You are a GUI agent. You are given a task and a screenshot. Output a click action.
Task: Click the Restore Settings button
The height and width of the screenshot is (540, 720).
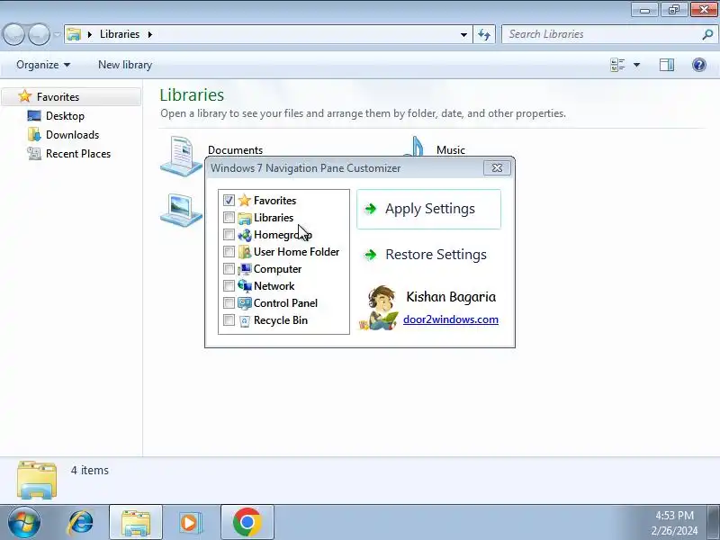coord(428,255)
